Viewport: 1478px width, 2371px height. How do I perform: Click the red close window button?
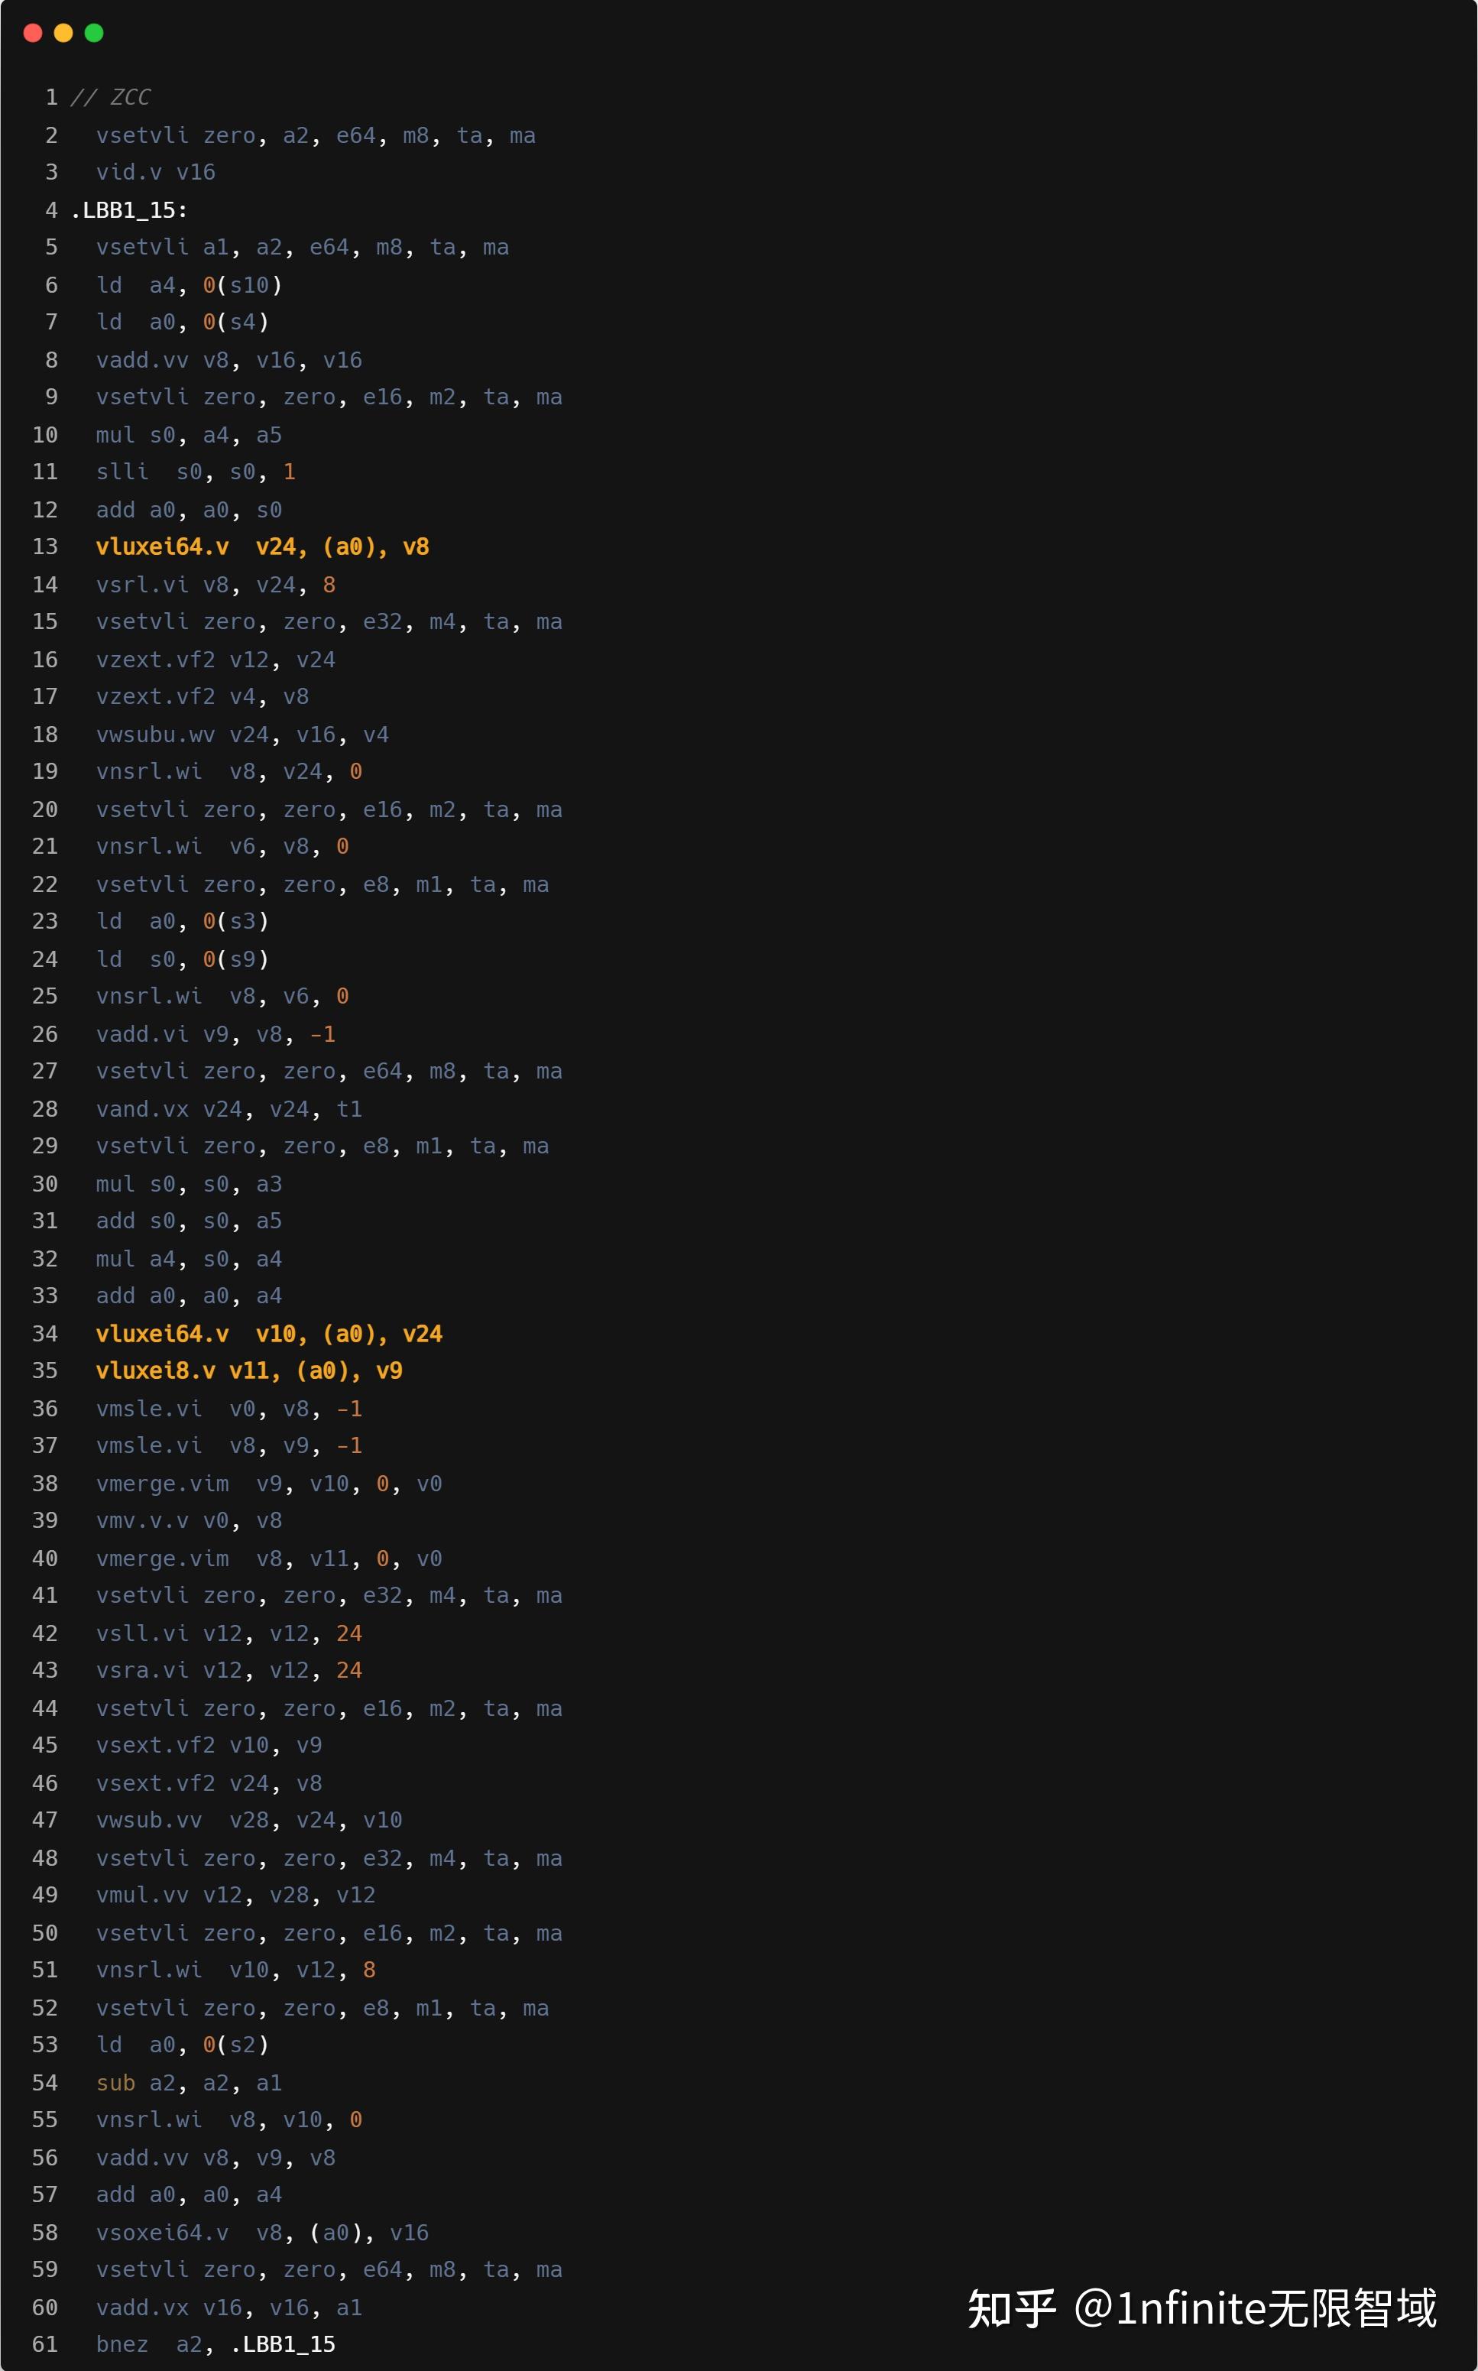pyautogui.click(x=32, y=33)
